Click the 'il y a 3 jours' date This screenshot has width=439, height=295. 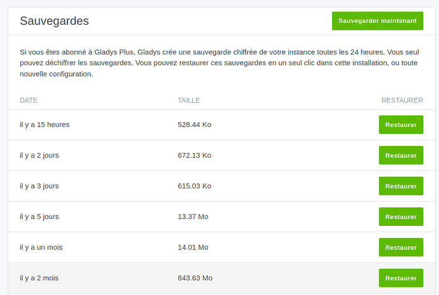(x=39, y=186)
